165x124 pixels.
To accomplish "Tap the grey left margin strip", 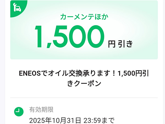I will [2, 62].
